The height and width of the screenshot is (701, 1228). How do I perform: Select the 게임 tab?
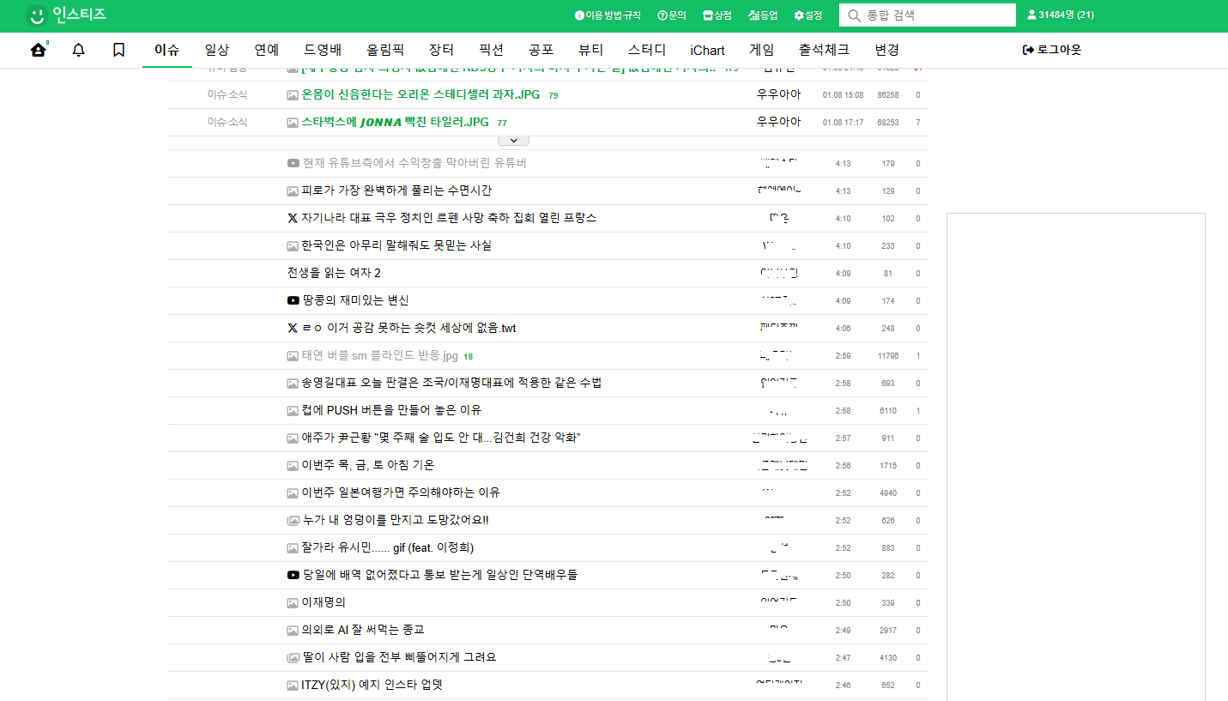(x=761, y=50)
